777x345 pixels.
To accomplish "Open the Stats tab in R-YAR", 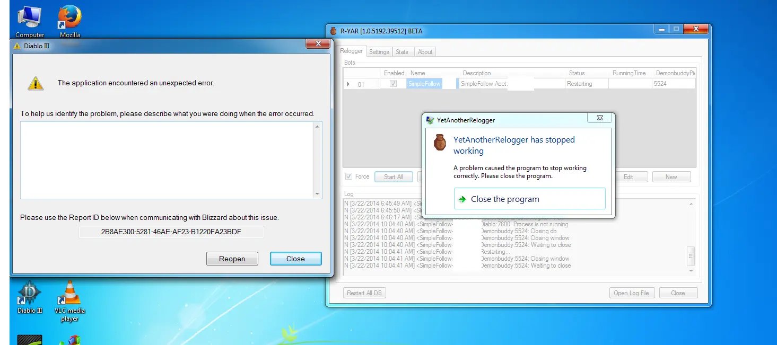I will (402, 52).
